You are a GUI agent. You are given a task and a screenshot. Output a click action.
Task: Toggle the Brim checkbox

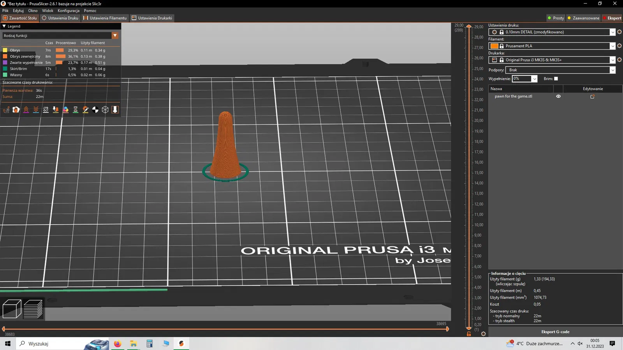pos(556,79)
